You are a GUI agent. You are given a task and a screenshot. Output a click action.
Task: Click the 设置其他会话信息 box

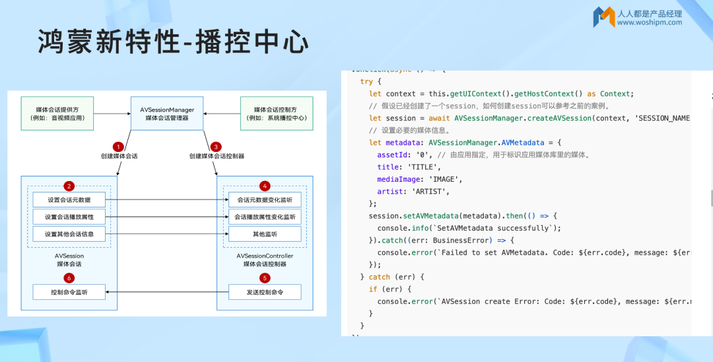[x=69, y=234]
